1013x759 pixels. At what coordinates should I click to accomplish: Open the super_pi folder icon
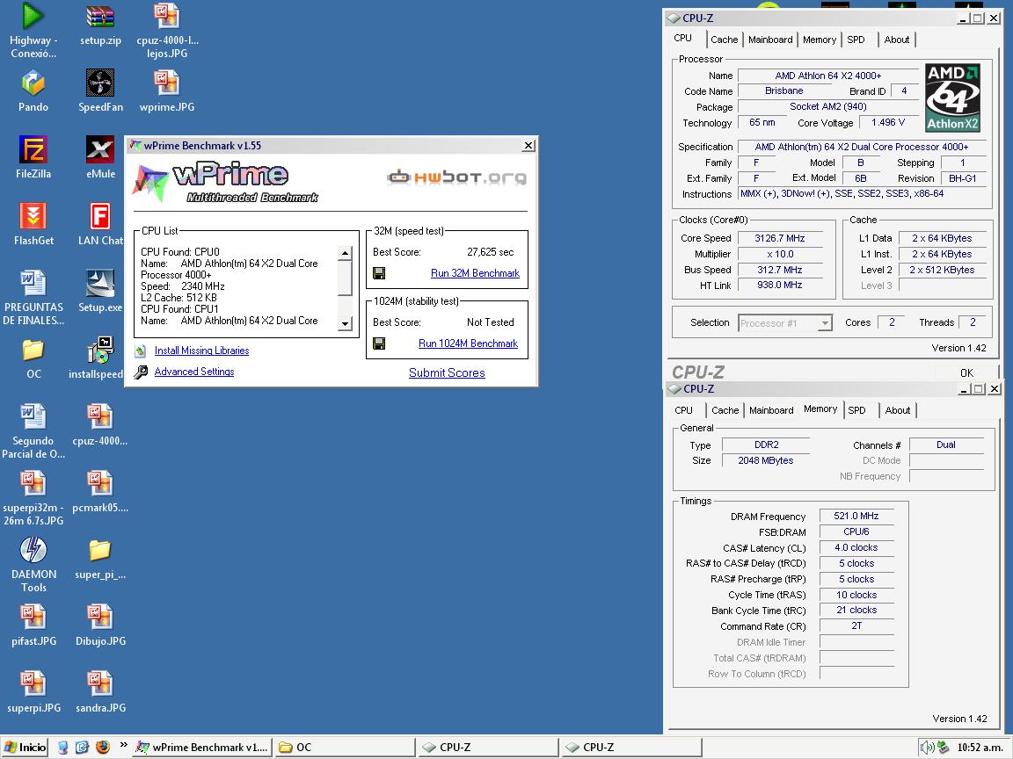[x=100, y=558]
